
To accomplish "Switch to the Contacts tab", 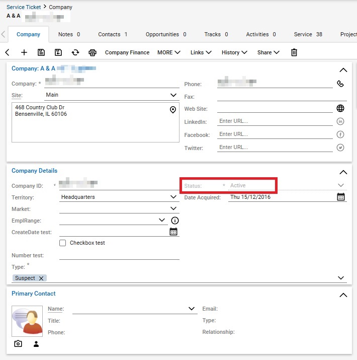I will pyautogui.click(x=113, y=34).
